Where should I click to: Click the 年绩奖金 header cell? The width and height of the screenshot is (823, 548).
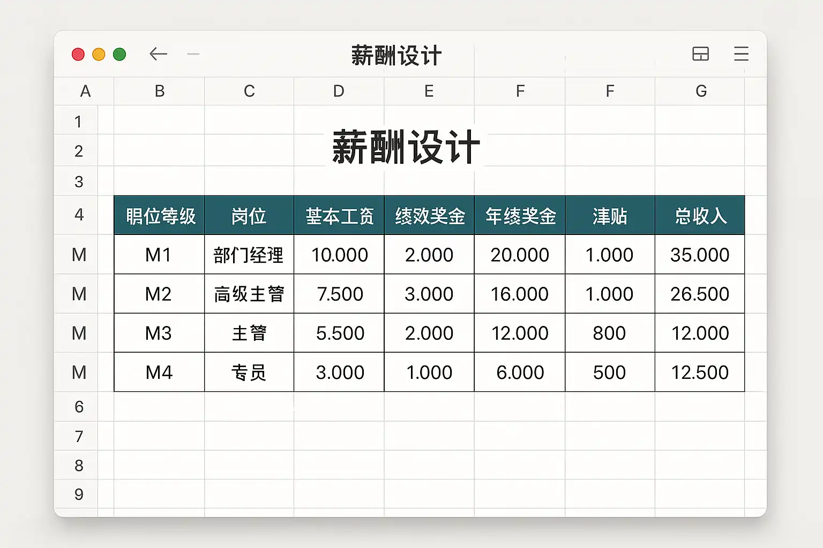click(520, 215)
